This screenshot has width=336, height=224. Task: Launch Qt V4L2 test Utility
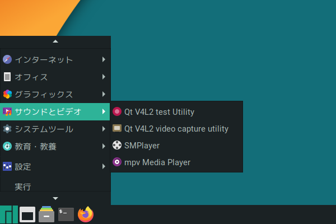click(177, 111)
